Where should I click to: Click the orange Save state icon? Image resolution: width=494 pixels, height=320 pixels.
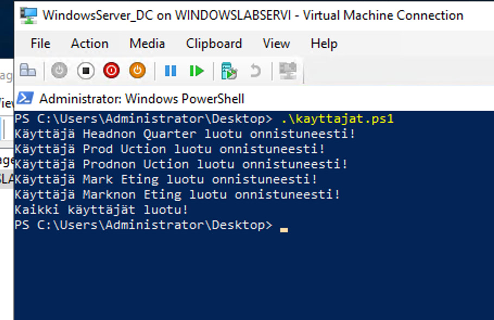[137, 71]
